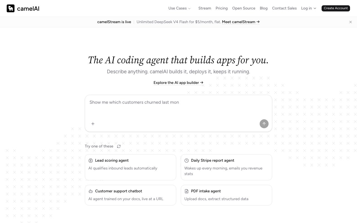Open the Open Source nav link
357x223 pixels.
(x=243, y=8)
